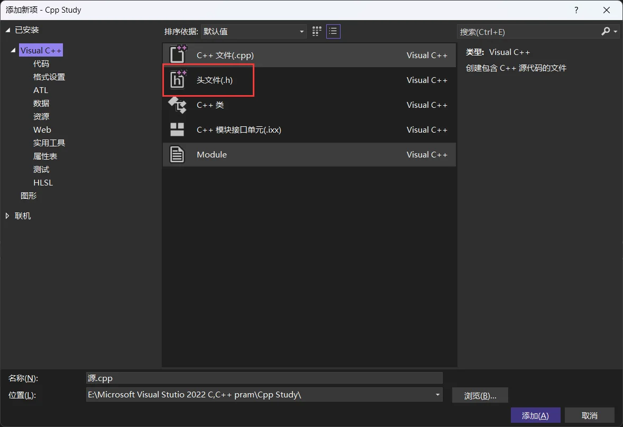Select the 代码 category
Screen dimensions: 623x427
click(41, 63)
